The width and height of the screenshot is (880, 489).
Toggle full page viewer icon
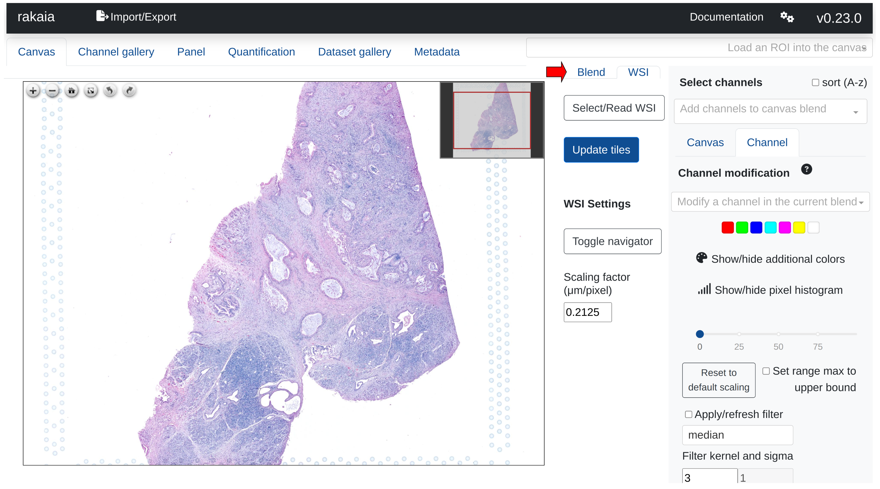[x=91, y=91]
